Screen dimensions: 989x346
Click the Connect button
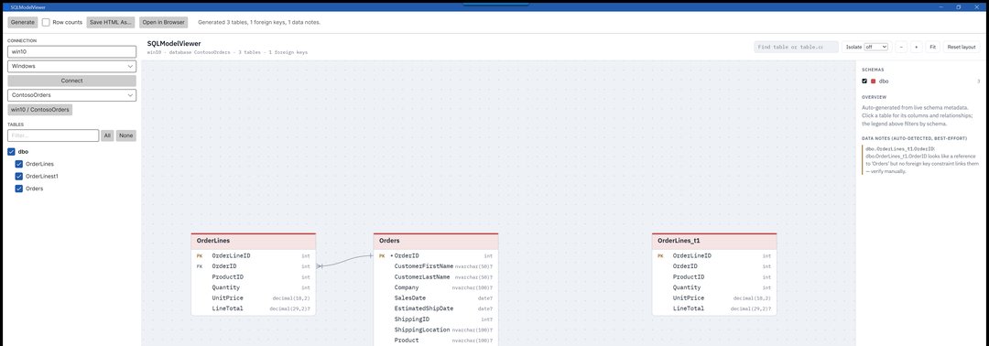click(72, 81)
